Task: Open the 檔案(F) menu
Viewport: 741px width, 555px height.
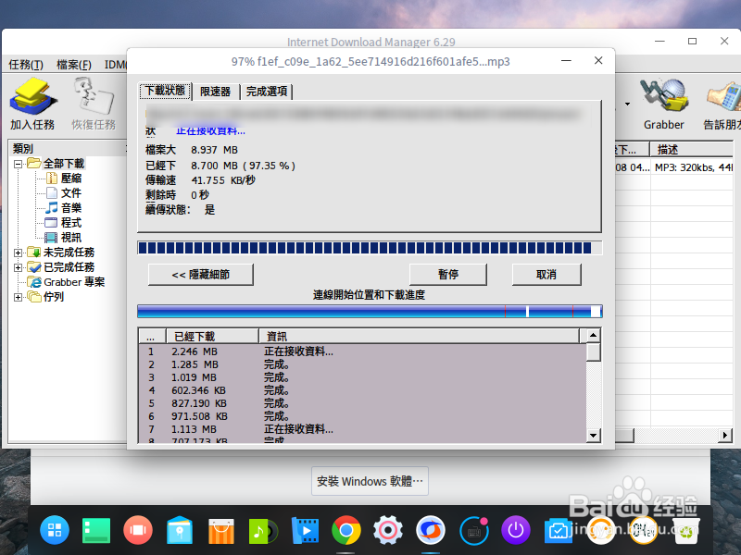Action: click(x=74, y=65)
